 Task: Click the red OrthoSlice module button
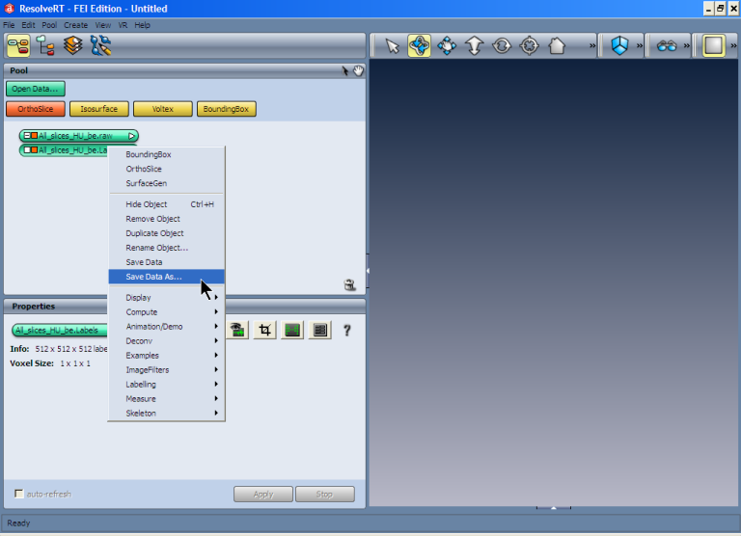35,109
